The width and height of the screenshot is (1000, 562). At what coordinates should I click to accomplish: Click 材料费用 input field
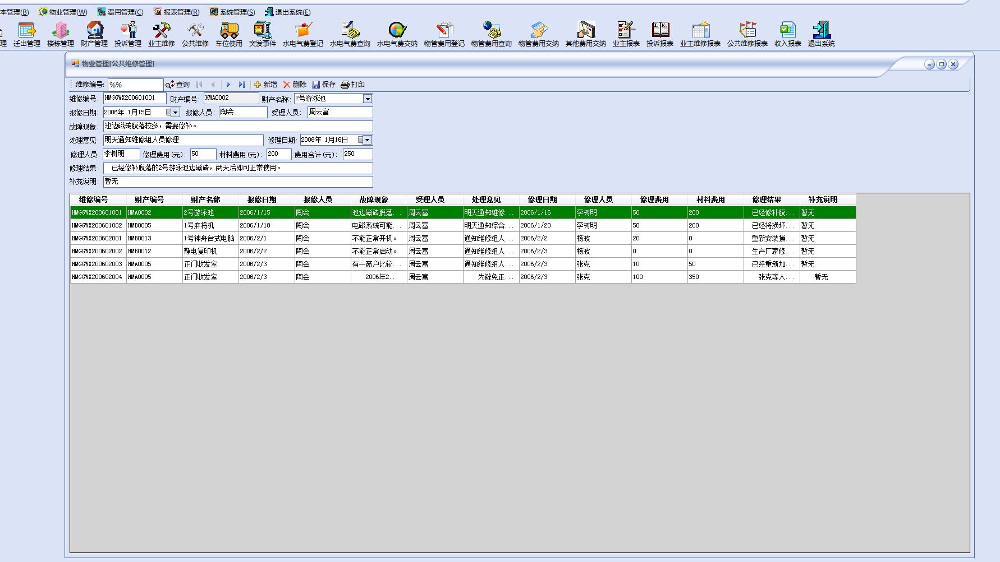279,154
